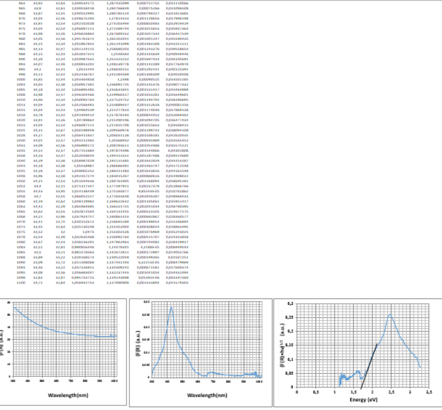The height and width of the screenshot is (410, 442).
Task: Select the "Energy (eV)" axis title
Action: click(363, 400)
